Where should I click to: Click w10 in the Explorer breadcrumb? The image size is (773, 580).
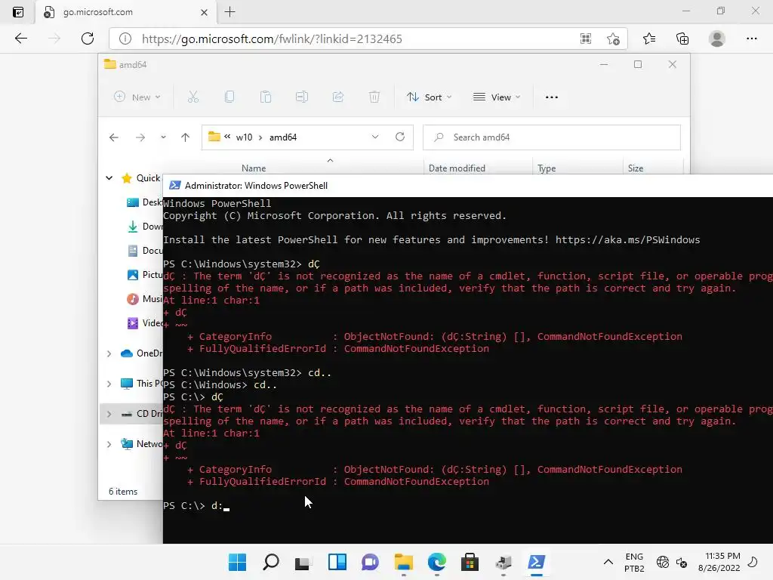(244, 137)
